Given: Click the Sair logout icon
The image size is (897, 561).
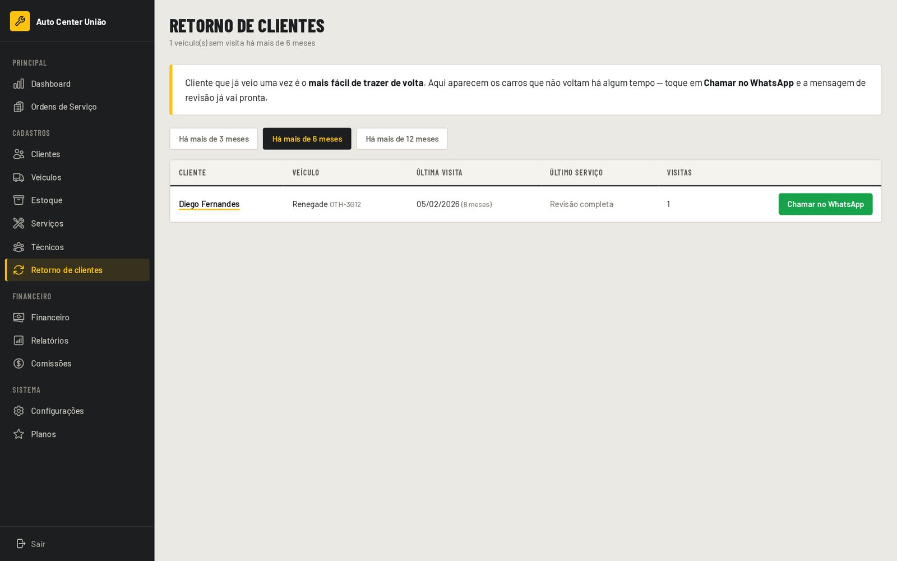Looking at the screenshot, I should pyautogui.click(x=21, y=544).
